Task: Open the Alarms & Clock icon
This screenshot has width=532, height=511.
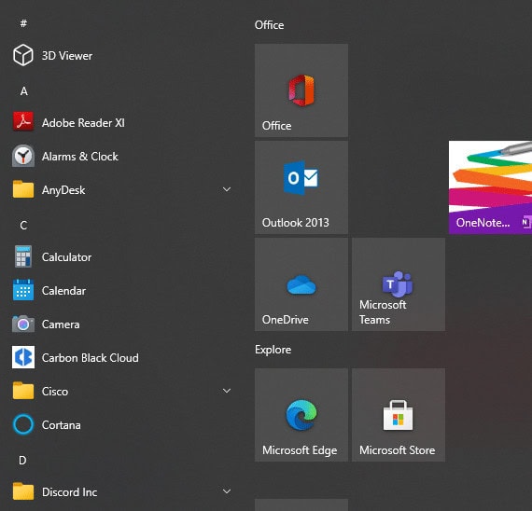Action: [x=23, y=157]
